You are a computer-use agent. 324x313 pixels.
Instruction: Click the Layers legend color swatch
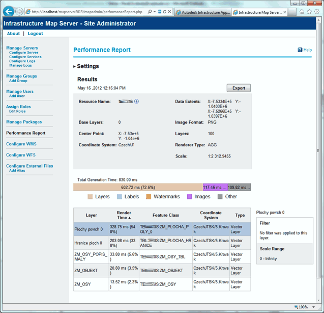90,197
